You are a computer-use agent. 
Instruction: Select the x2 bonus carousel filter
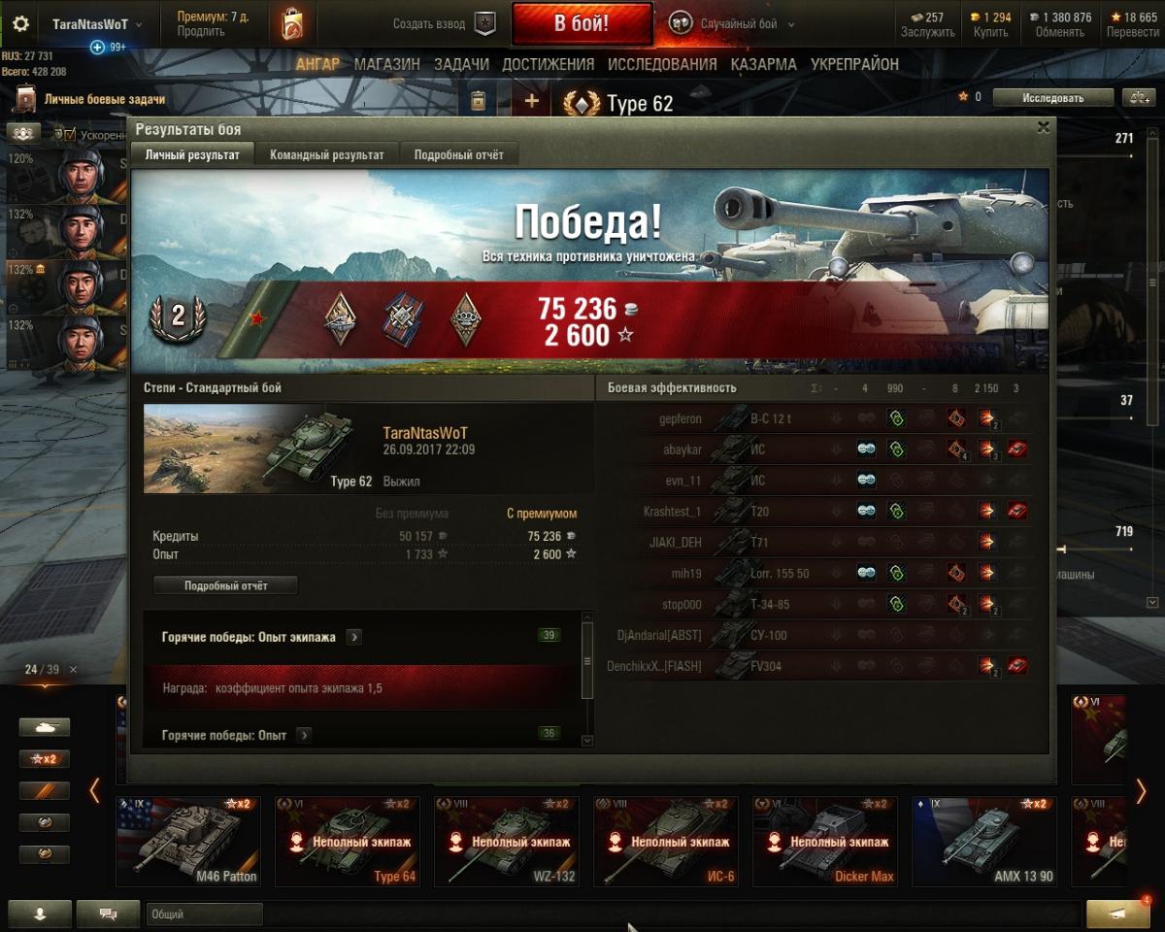click(45, 759)
